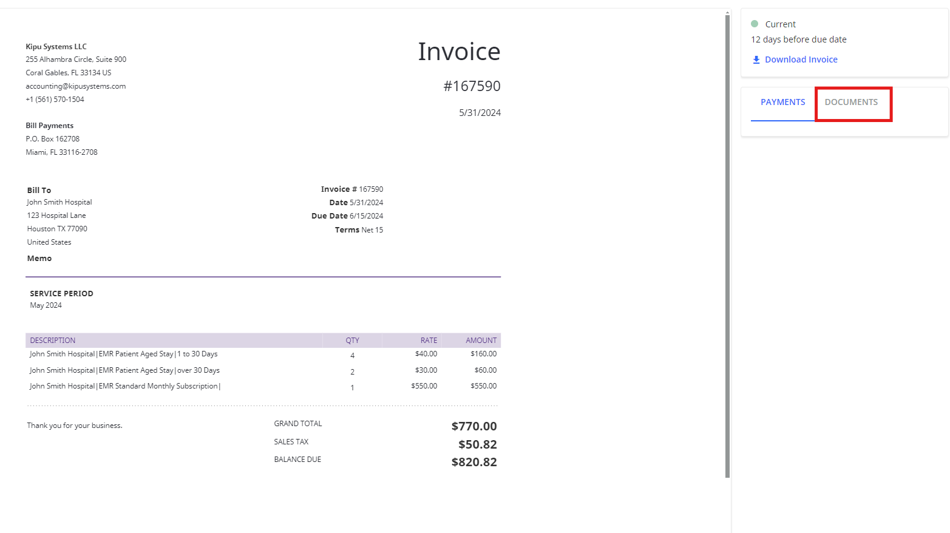Viewport: 950px width, 533px height.
Task: Click the AMOUNT column header
Action: pos(481,341)
